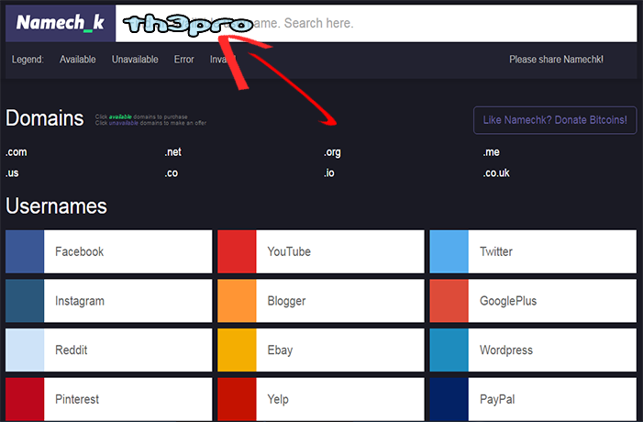The image size is (643, 422).
Task: Click the Please share Namechk link
Action: pyautogui.click(x=556, y=60)
